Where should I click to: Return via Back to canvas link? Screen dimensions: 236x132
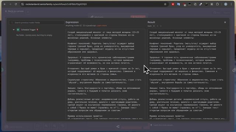point(14,11)
